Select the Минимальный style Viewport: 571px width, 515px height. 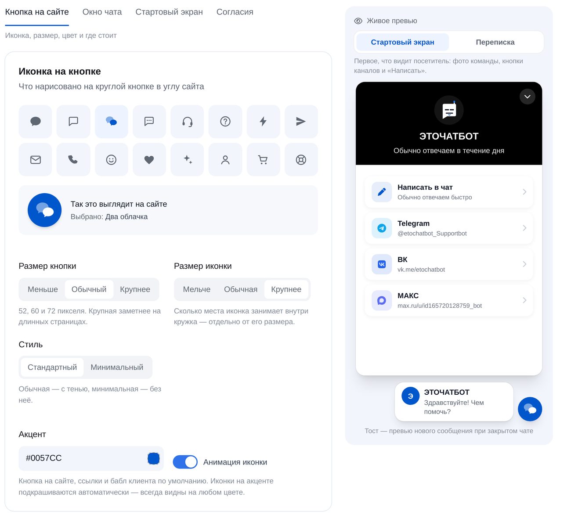(117, 367)
